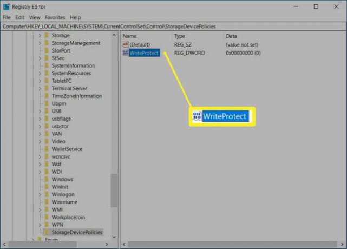
Task: Click the StorPort folder icon
Action: tap(47, 50)
